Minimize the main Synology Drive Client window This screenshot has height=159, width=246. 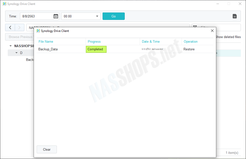point(218,4)
